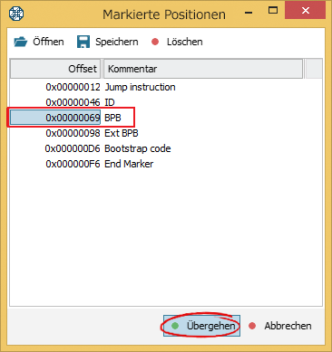The image size is (332, 352).
Task: Select the Ext BPB comment
Action: 122,133
